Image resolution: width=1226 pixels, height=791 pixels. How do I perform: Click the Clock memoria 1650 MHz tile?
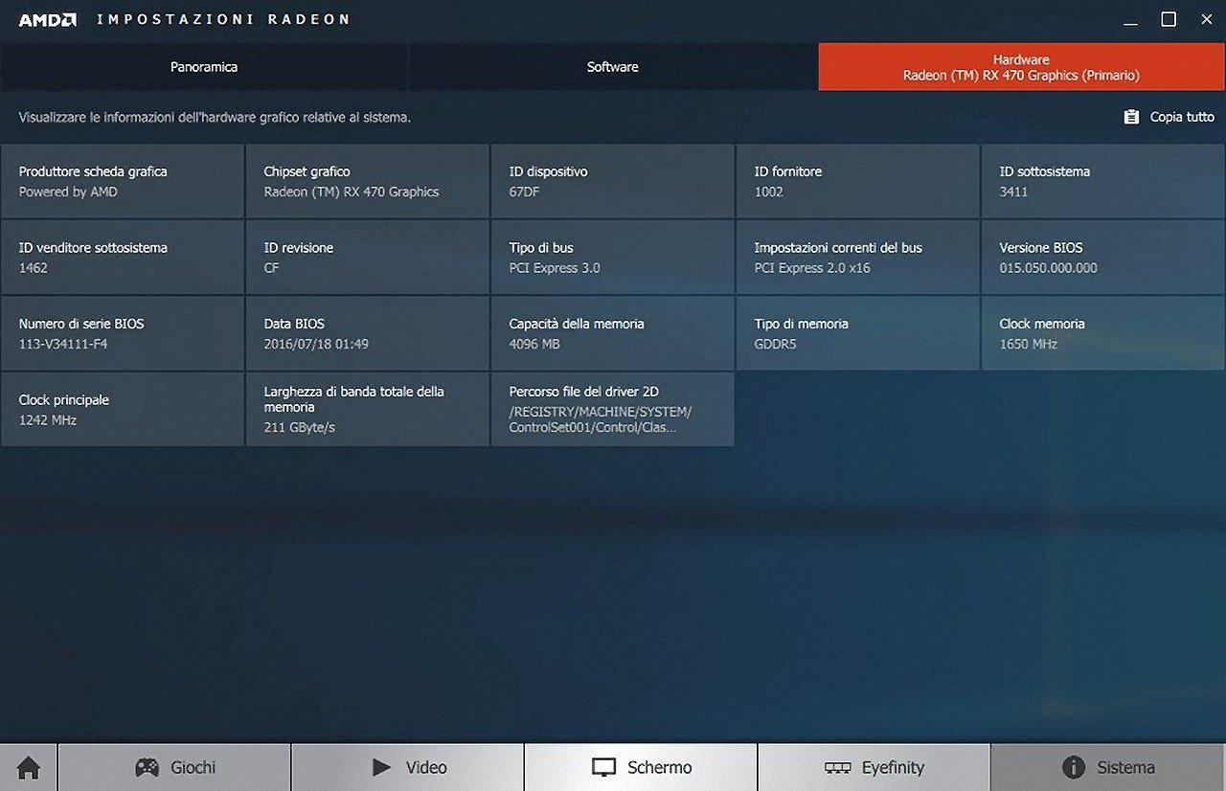(x=1103, y=333)
